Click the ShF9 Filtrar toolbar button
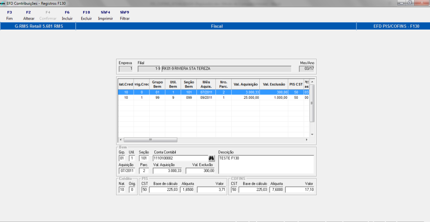Image resolution: width=430 pixels, height=222 pixels. tap(125, 15)
